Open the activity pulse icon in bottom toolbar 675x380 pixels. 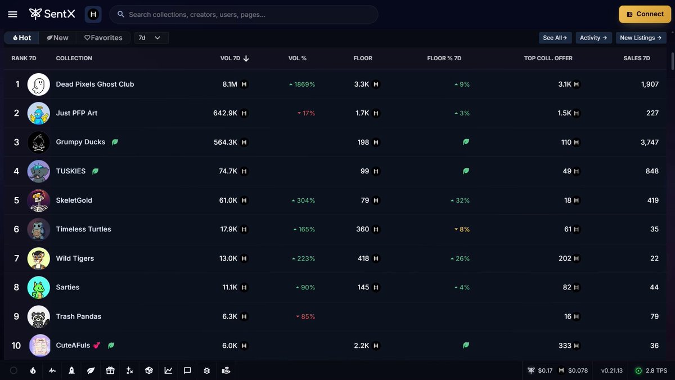(52, 370)
